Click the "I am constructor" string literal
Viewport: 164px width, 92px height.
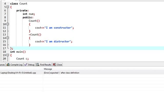pos(58,28)
